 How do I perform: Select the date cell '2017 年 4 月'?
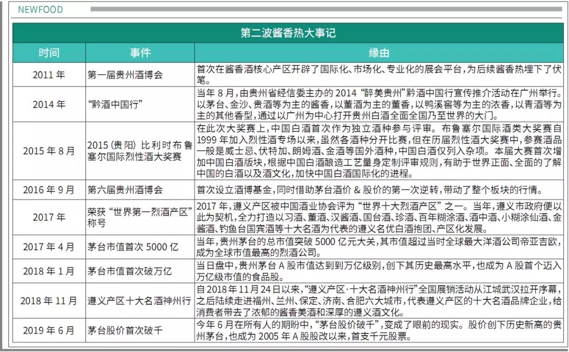tap(49, 247)
